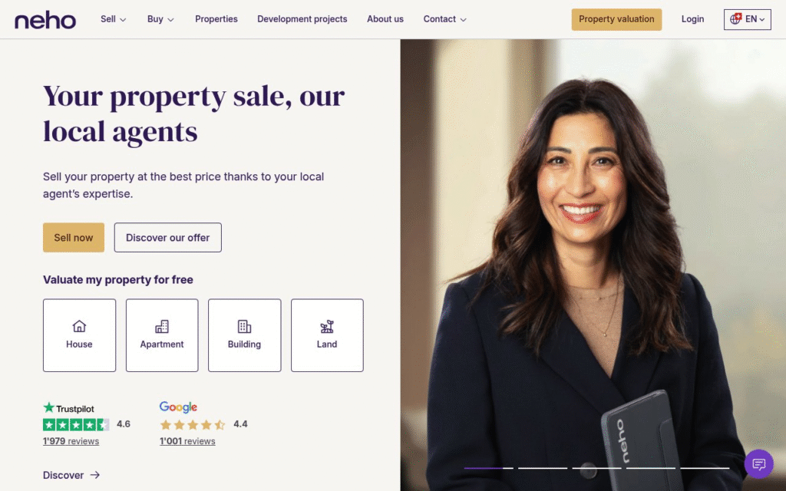Screen dimensions: 786x491
Task: Click the Discover arrow icon
Action: 95,475
